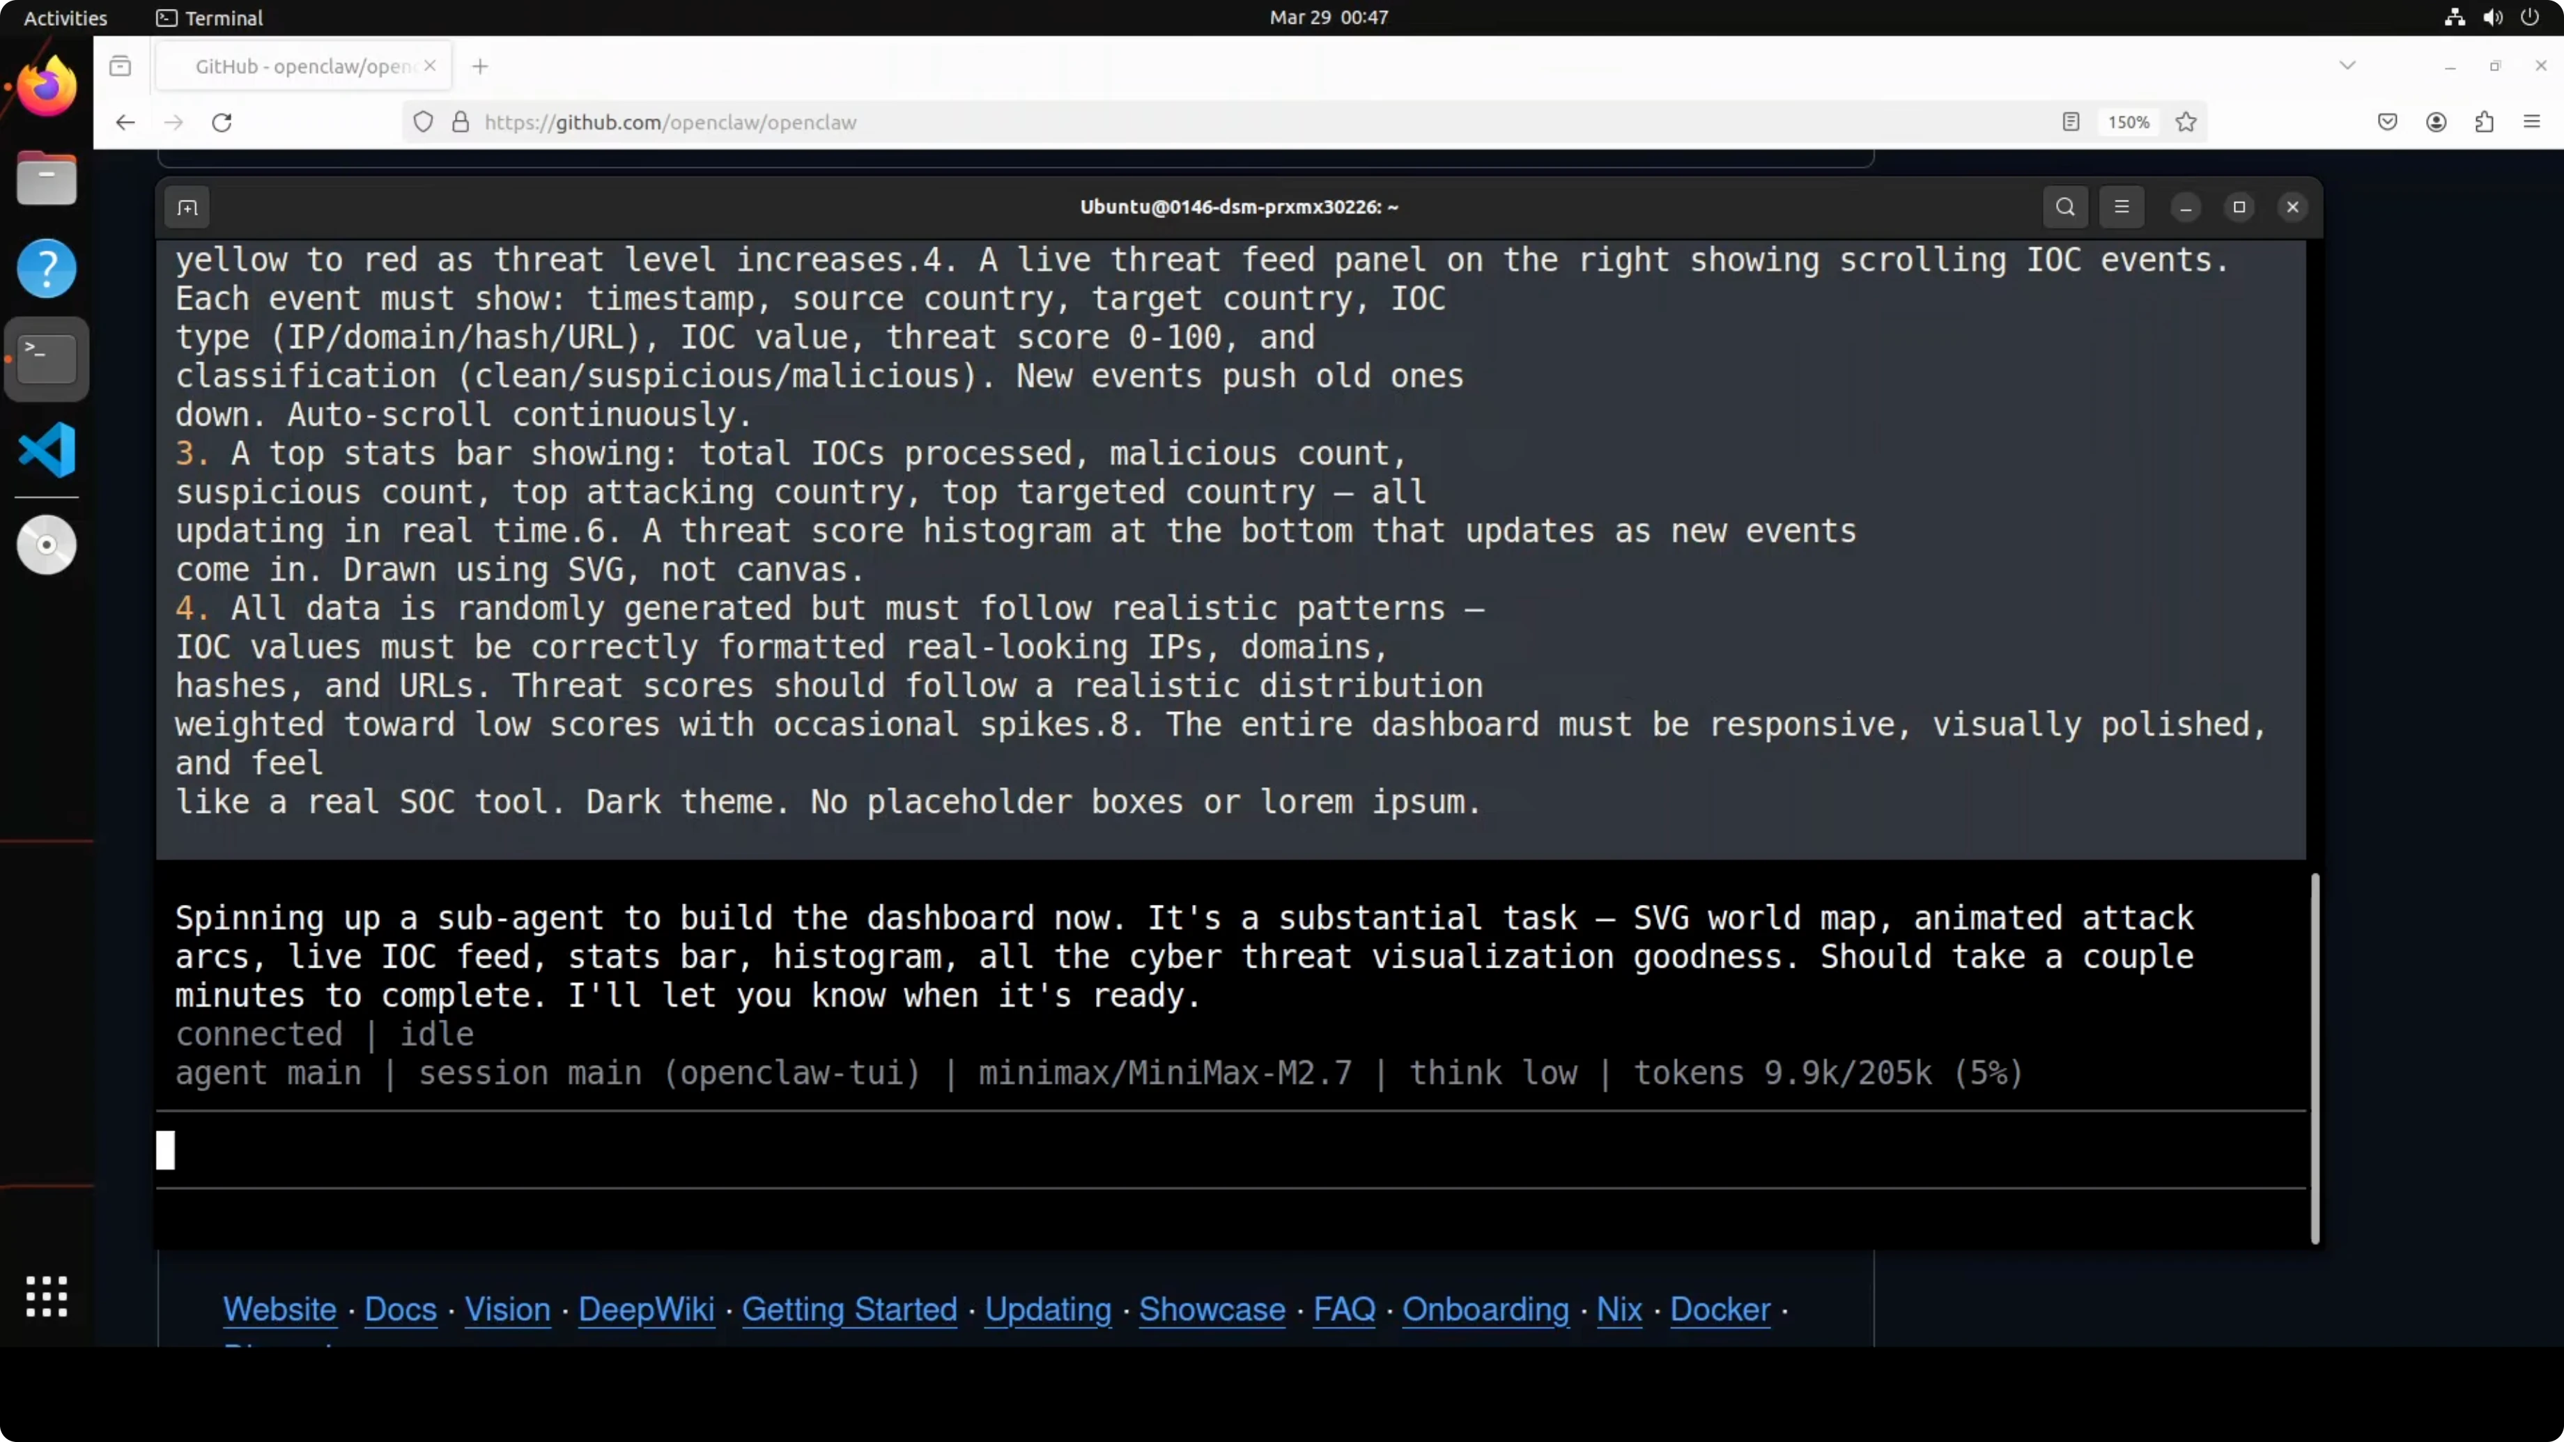
Task: Open a new browser tab
Action: 480,65
